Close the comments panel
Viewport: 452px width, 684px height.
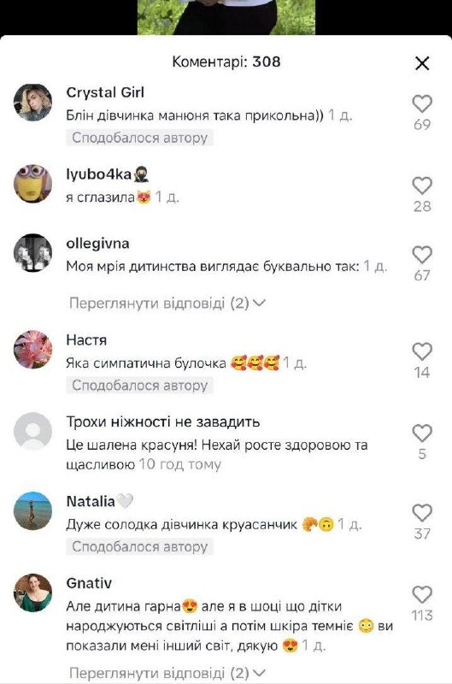(422, 63)
